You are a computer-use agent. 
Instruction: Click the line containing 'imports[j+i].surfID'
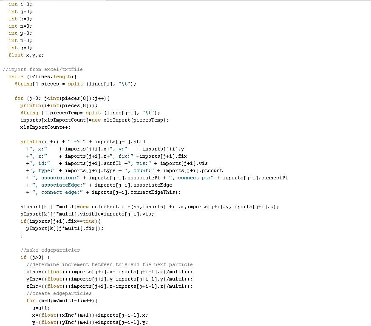point(117,163)
